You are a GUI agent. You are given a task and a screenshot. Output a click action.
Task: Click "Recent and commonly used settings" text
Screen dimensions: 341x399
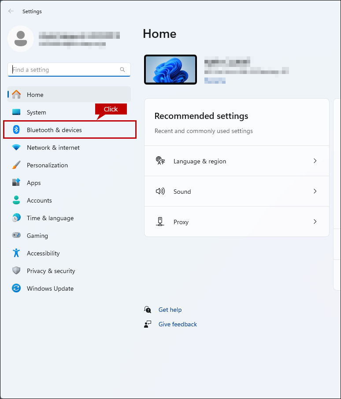[x=204, y=131]
